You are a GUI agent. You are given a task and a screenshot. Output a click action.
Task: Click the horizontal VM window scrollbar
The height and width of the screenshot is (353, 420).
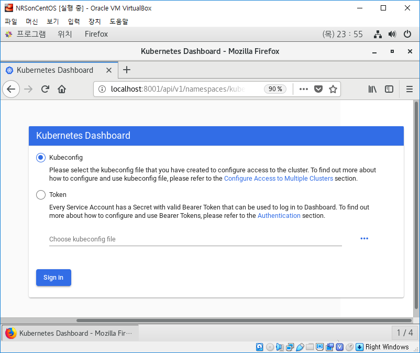pos(244,321)
